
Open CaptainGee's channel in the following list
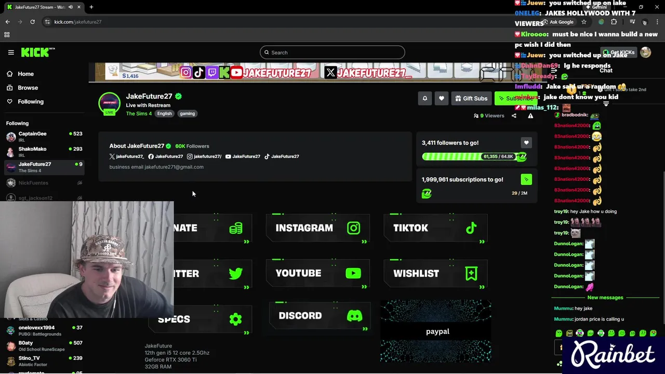(44, 137)
